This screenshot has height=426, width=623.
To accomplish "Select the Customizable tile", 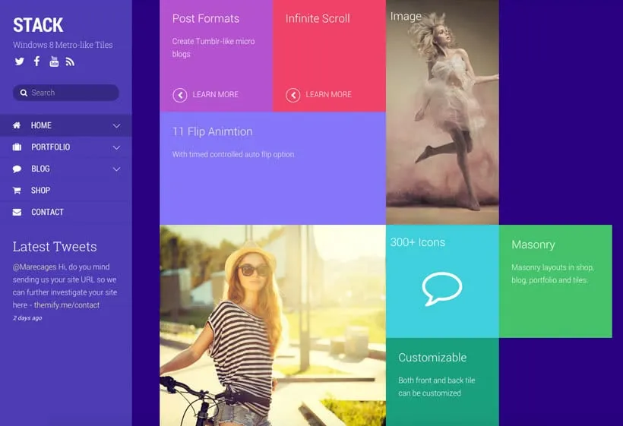I will point(442,382).
